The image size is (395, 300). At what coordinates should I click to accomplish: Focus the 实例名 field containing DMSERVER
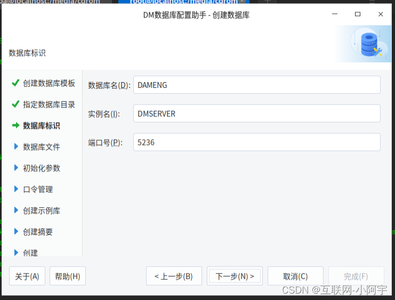coord(257,113)
